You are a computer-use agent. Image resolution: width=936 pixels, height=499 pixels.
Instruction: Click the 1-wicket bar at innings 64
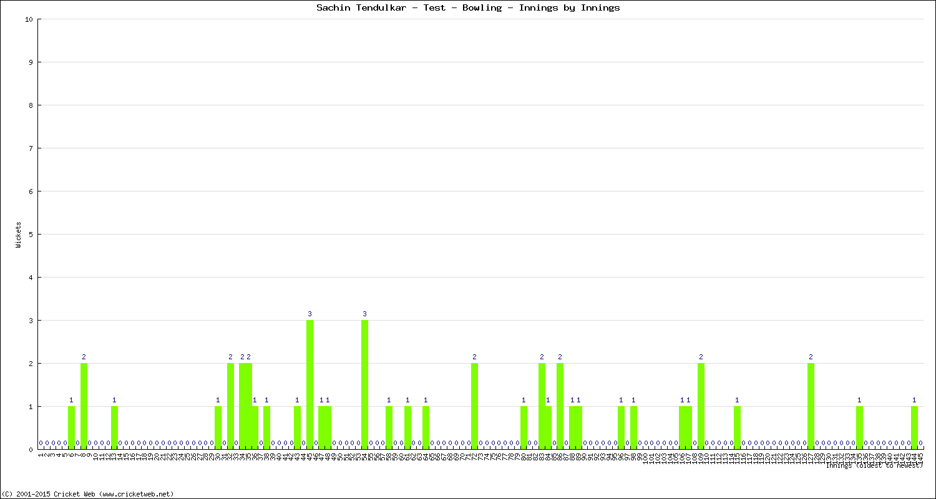(426, 428)
